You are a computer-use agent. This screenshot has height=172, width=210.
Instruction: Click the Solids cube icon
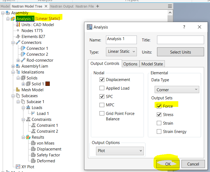pyautogui.click(x=23, y=78)
